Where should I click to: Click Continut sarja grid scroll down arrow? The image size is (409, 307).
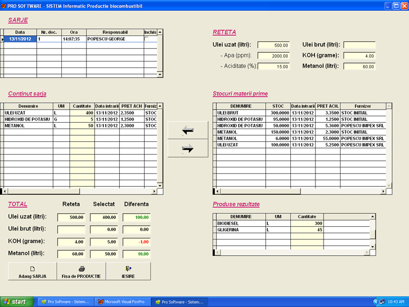[x=160, y=185]
